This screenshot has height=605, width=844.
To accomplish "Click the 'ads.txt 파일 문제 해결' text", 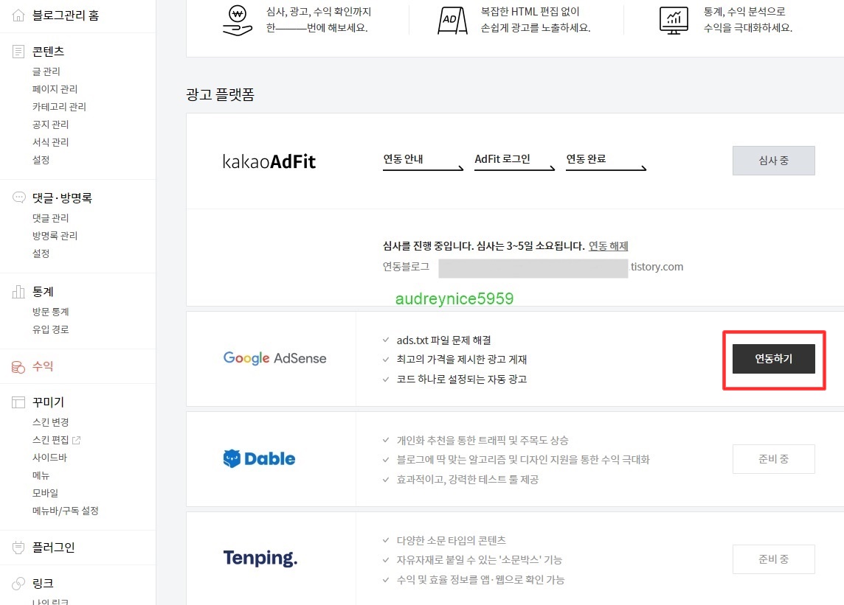I will click(443, 340).
